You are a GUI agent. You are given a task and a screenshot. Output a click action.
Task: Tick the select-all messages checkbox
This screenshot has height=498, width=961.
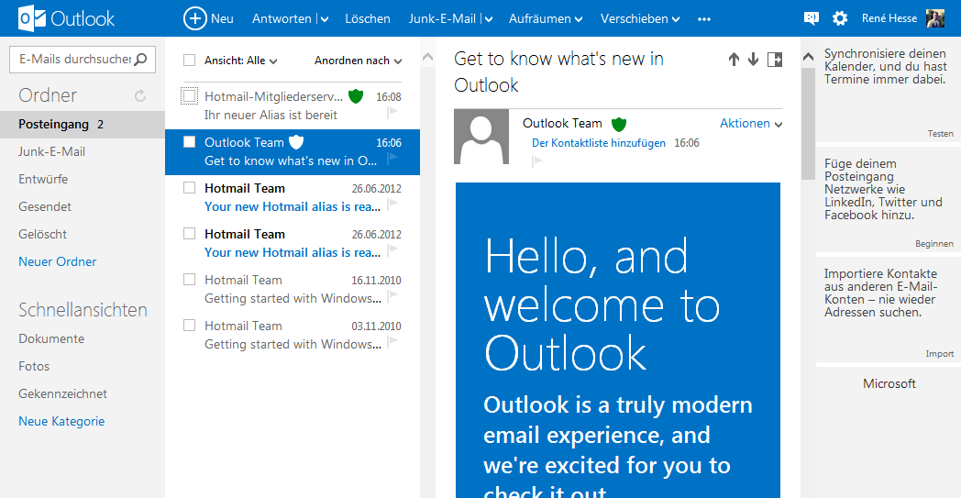click(x=190, y=61)
